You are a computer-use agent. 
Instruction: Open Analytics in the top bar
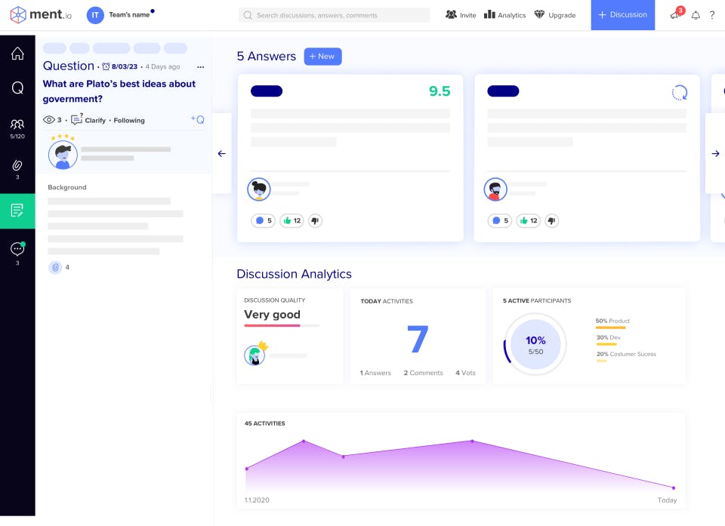point(505,15)
